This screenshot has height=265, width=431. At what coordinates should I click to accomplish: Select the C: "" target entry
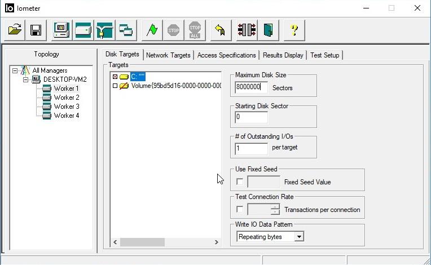click(138, 77)
